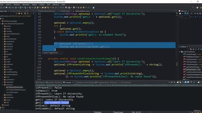Click the New Task icon in Task List
The width and height of the screenshot is (202, 113).
180,13
